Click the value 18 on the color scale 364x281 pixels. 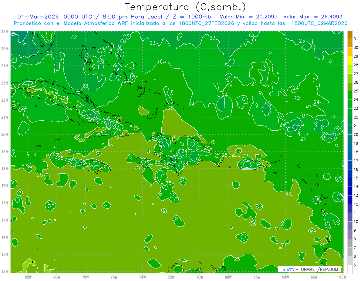pos(356,152)
